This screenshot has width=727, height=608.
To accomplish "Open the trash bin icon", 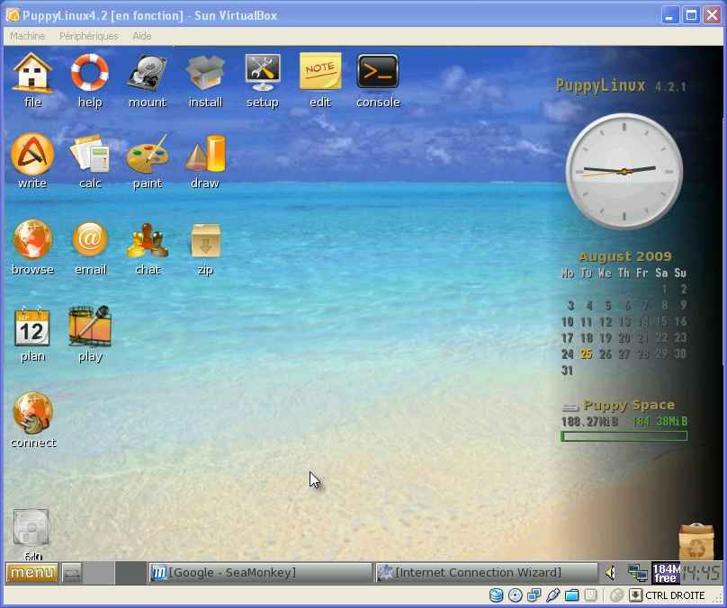I will click(696, 541).
